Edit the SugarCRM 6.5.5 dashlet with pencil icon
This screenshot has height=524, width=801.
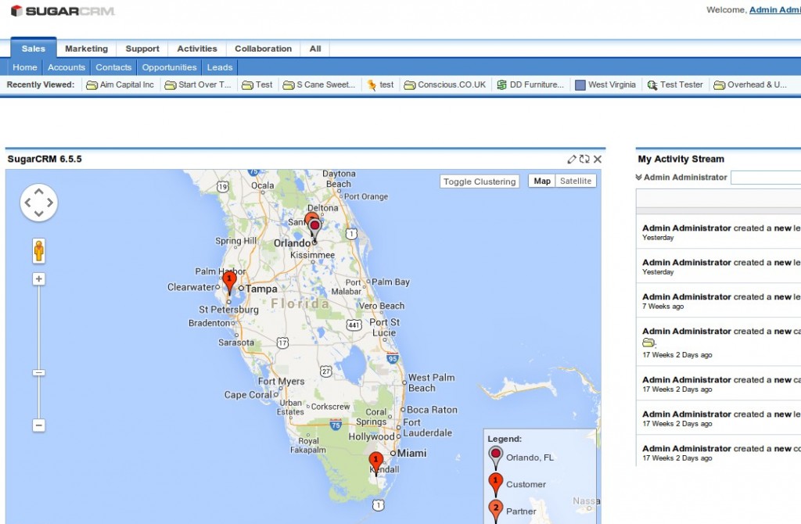[572, 160]
